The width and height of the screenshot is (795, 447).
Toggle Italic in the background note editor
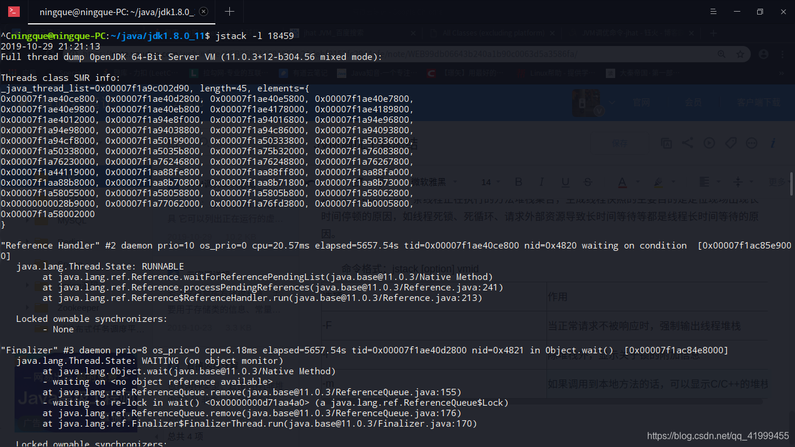pos(542,182)
